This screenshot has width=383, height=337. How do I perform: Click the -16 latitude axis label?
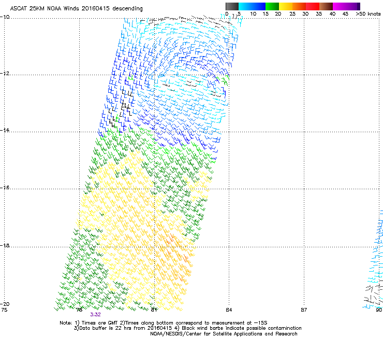click(5, 188)
